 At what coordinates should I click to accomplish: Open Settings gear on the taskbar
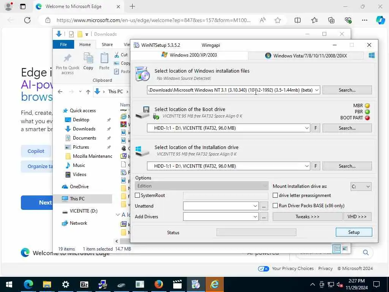click(x=65, y=284)
